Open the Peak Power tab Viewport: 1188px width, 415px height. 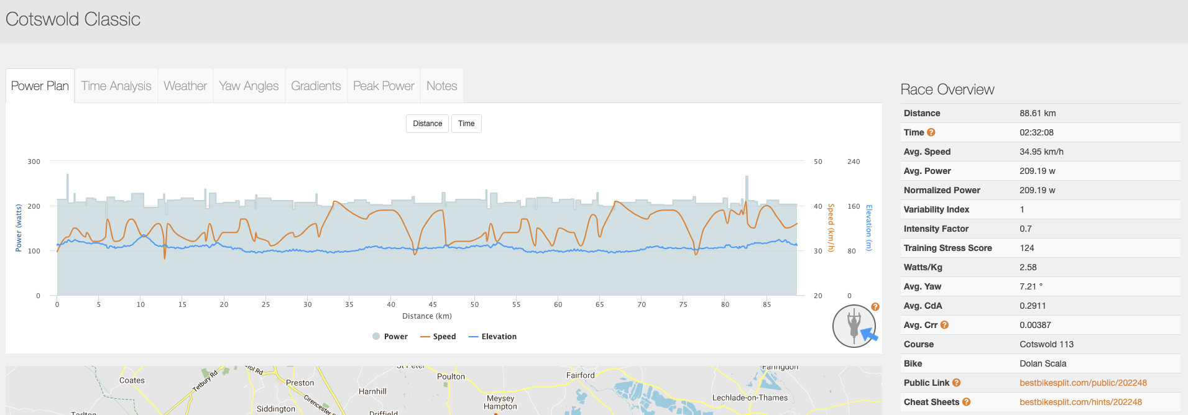[384, 86]
